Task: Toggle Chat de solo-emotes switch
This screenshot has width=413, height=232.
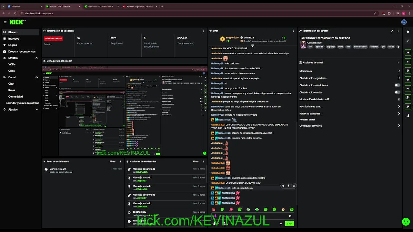Action: click(398, 92)
